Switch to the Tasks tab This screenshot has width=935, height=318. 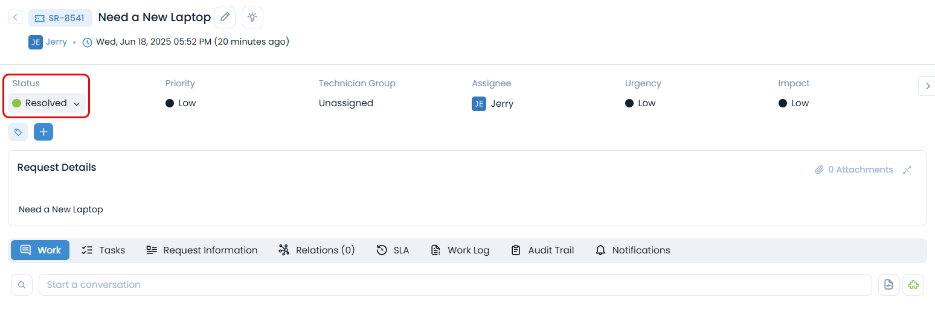tap(103, 250)
